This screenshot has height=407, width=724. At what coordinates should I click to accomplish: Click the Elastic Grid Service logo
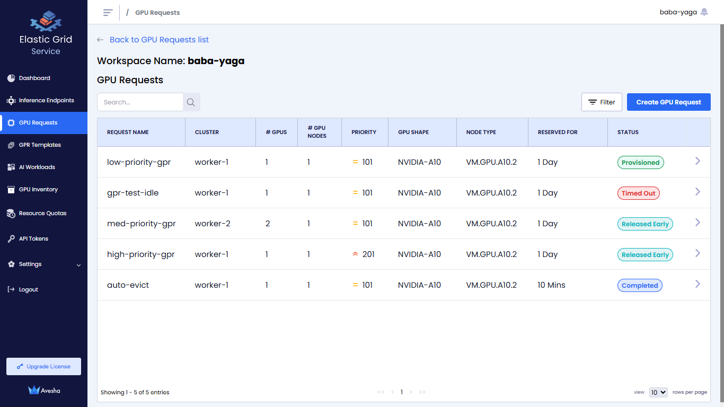(x=46, y=22)
